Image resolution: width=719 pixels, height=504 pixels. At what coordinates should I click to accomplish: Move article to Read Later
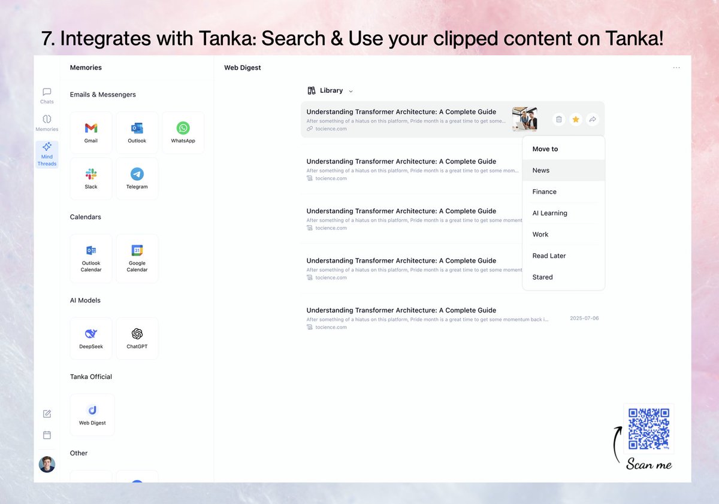point(564,256)
